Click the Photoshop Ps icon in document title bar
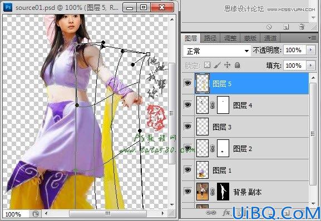 coord(8,7)
